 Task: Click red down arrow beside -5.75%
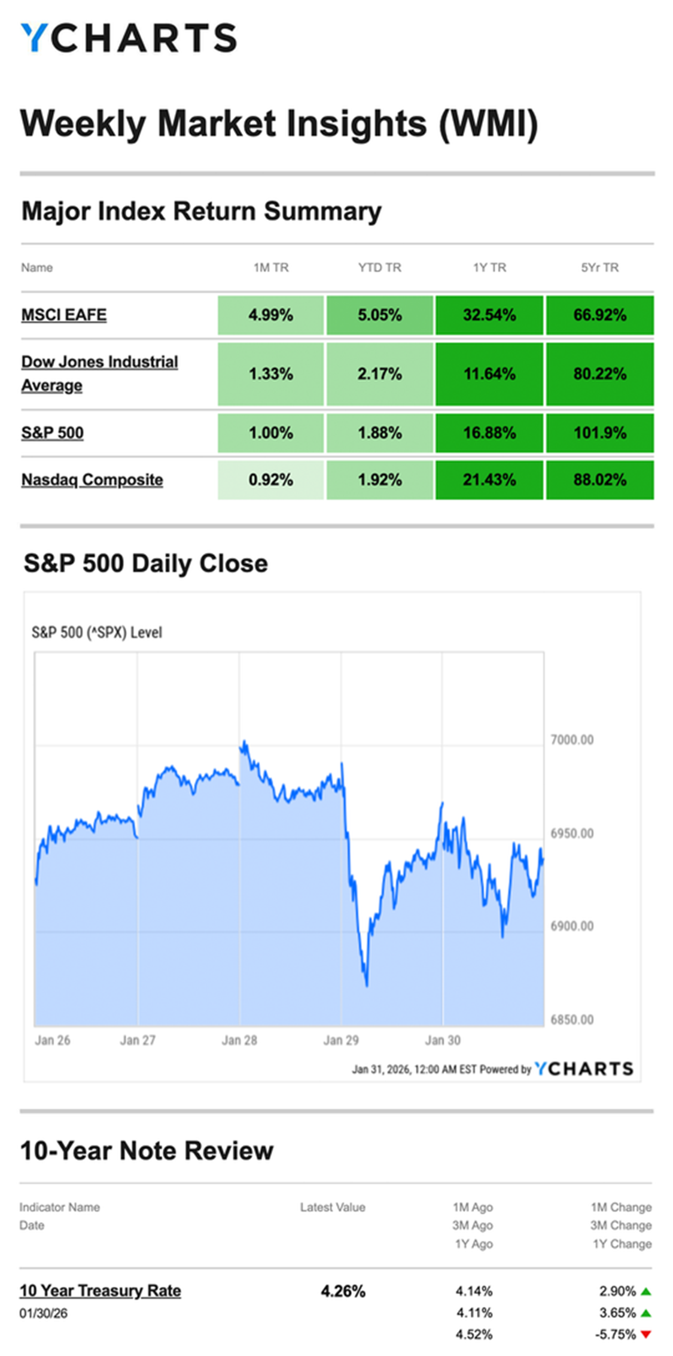pyautogui.click(x=645, y=1334)
